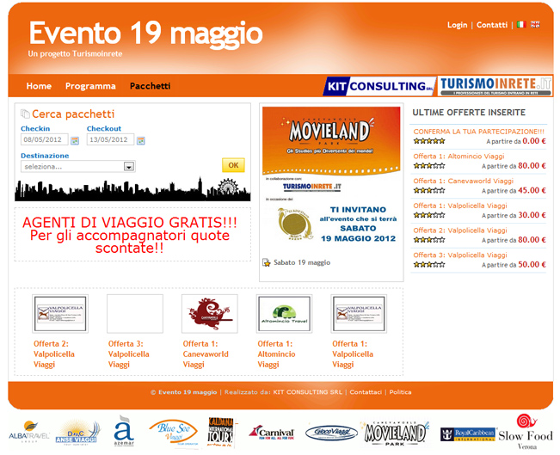Click the 0.00 € price text
This screenshot has height=455, width=560.
(534, 141)
